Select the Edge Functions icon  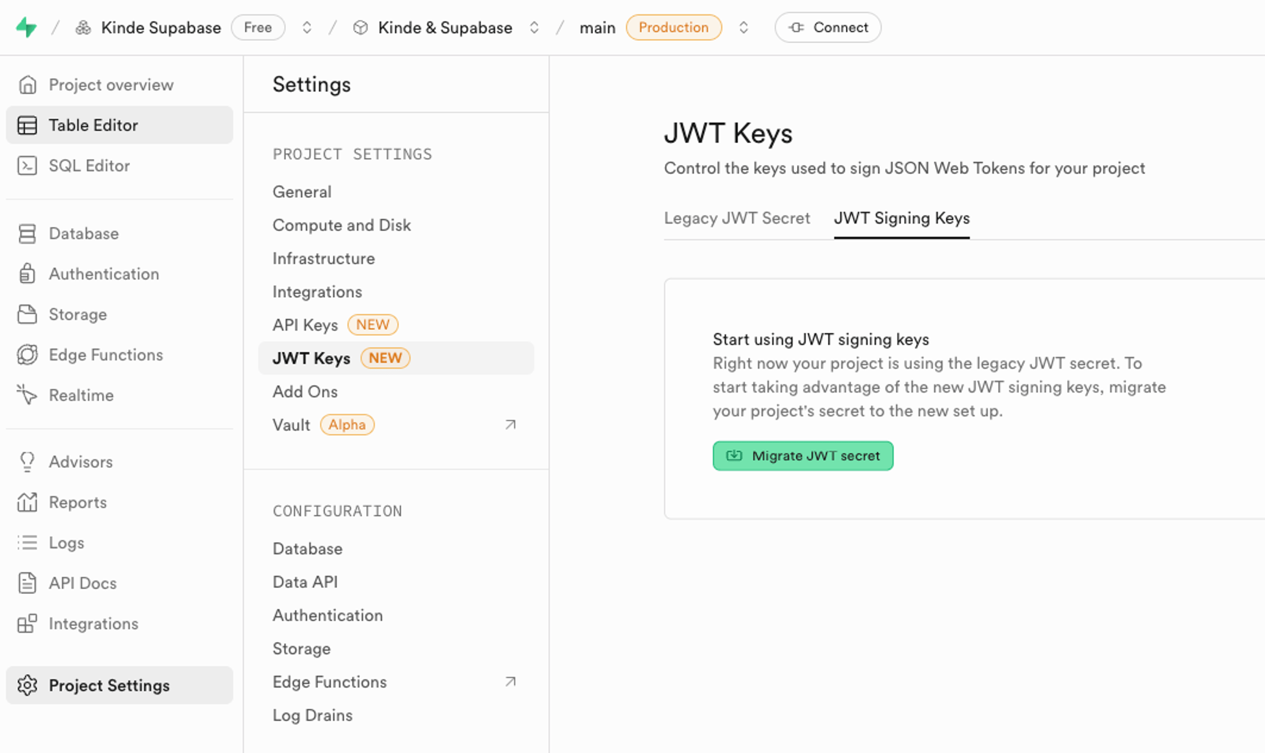(x=27, y=355)
